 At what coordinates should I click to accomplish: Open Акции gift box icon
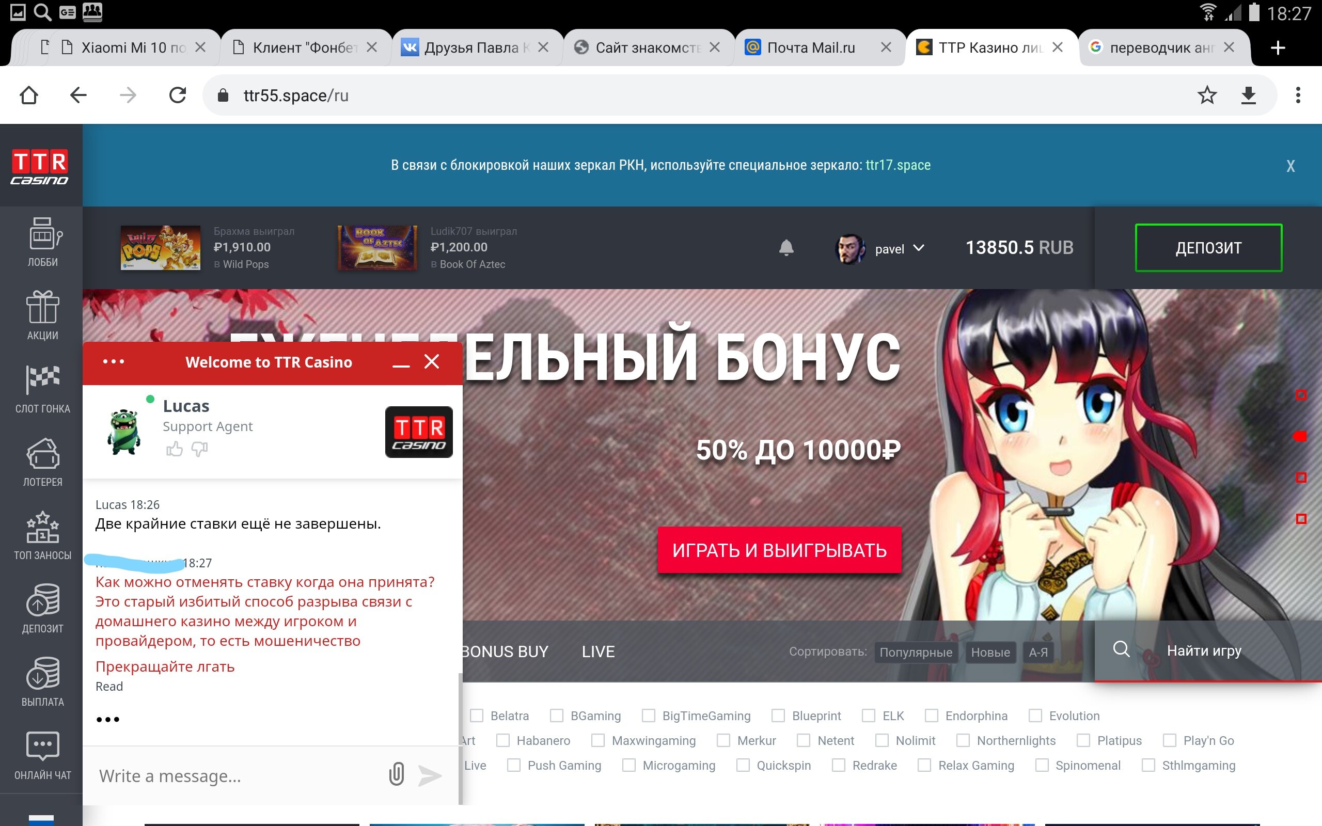(43, 308)
